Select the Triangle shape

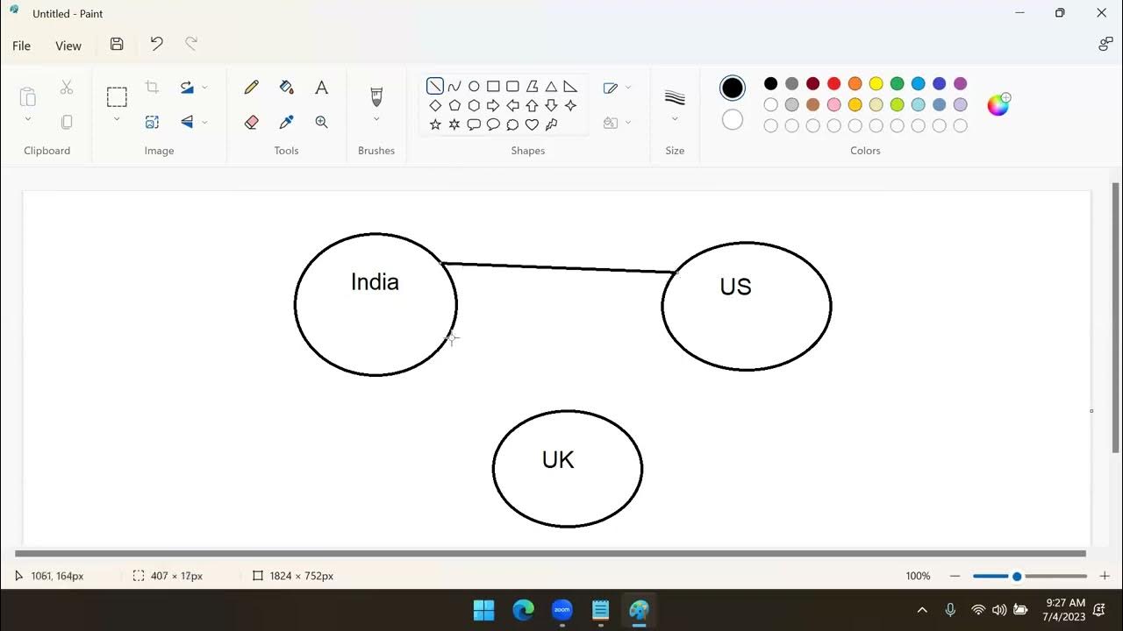point(551,86)
